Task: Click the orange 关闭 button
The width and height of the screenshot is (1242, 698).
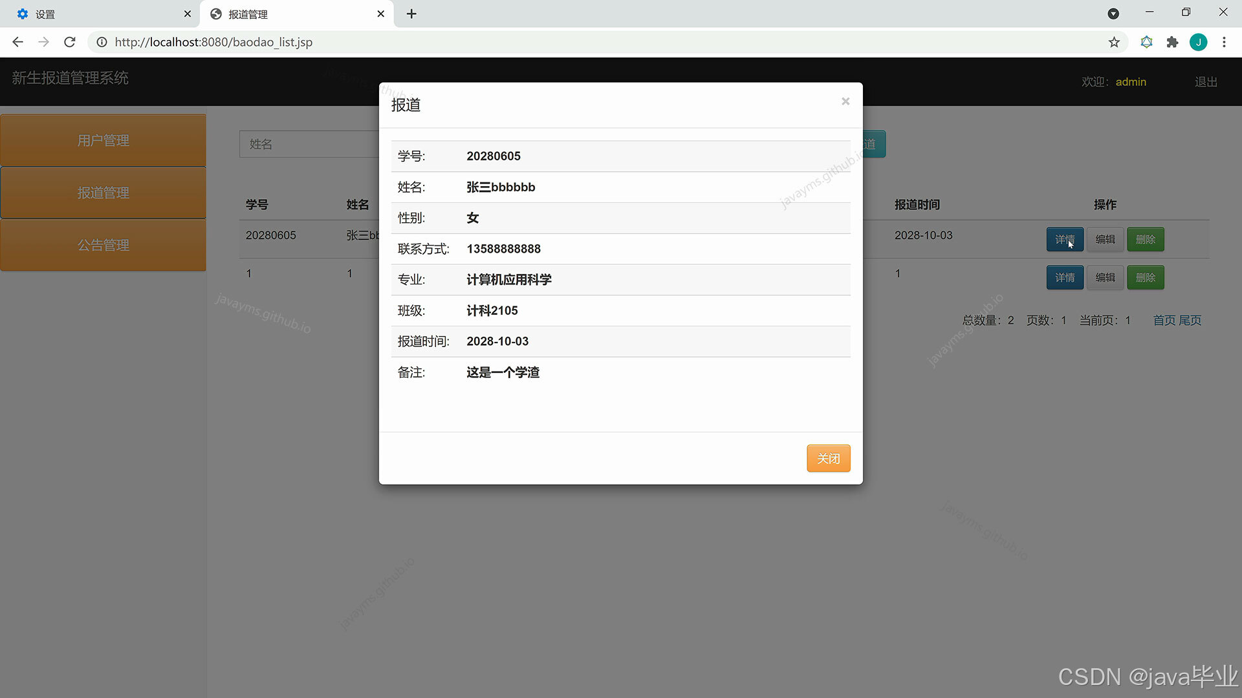Action: pos(828,458)
